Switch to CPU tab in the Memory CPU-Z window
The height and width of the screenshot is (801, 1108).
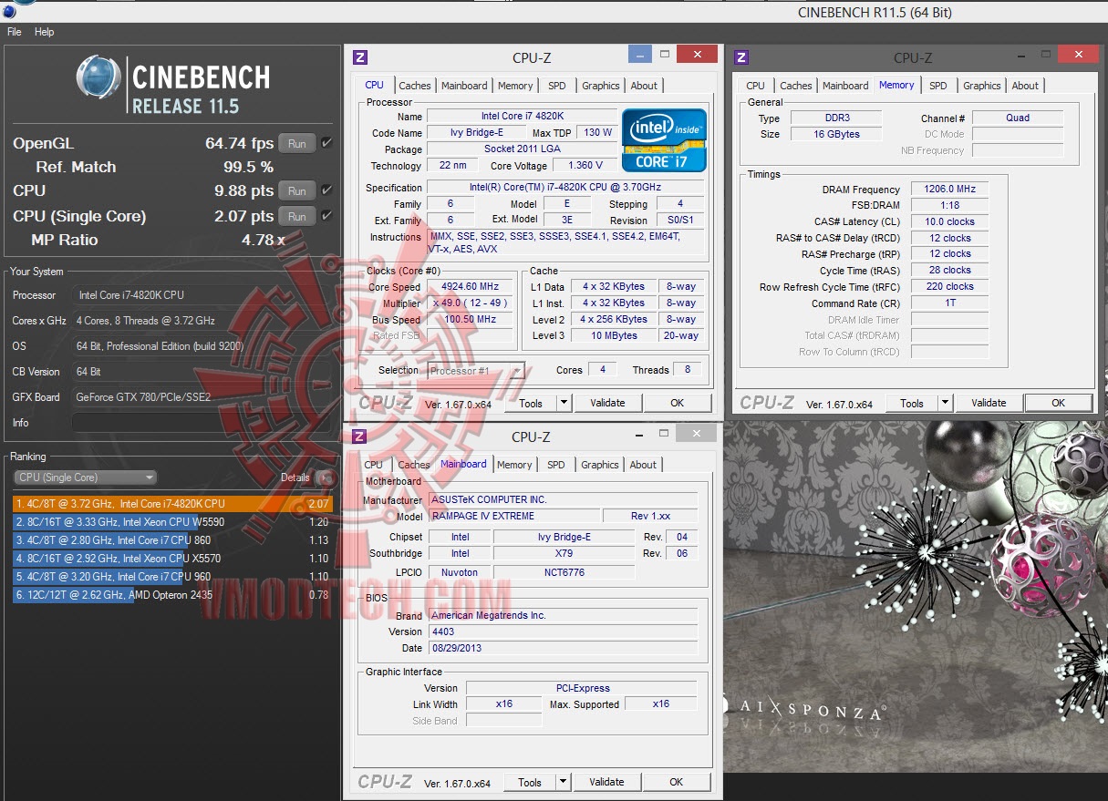[x=756, y=86]
